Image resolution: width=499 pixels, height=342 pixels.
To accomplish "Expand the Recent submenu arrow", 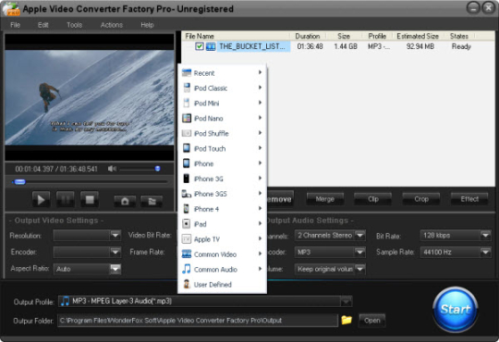I will click(x=260, y=72).
